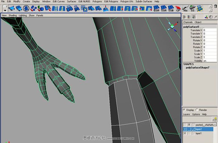The width and height of the screenshot is (218, 143).
Task: Switch to the Channels menu tab
Action: point(188,22)
